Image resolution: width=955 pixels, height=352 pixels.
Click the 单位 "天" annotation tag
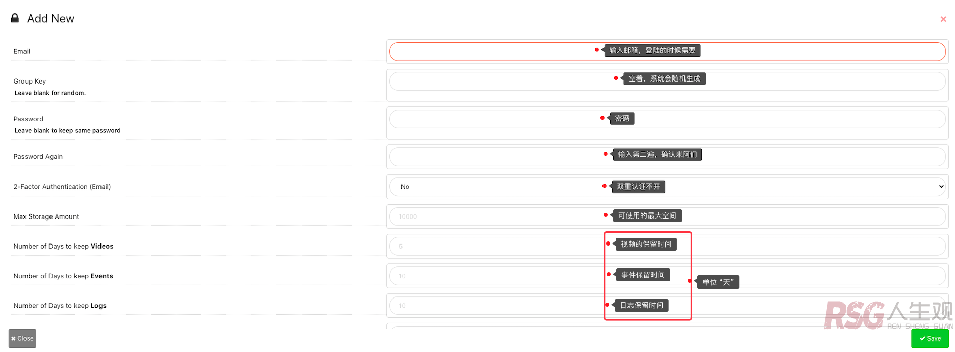click(718, 282)
